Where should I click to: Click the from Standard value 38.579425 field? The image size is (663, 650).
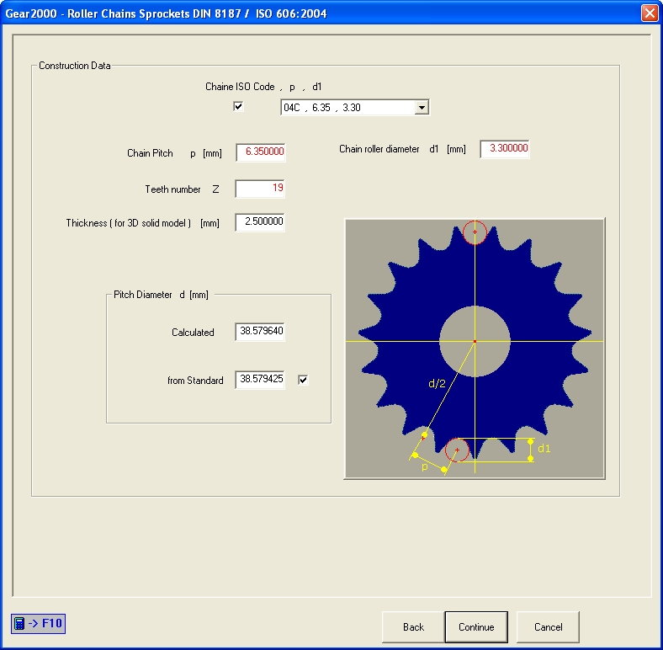[x=260, y=380]
